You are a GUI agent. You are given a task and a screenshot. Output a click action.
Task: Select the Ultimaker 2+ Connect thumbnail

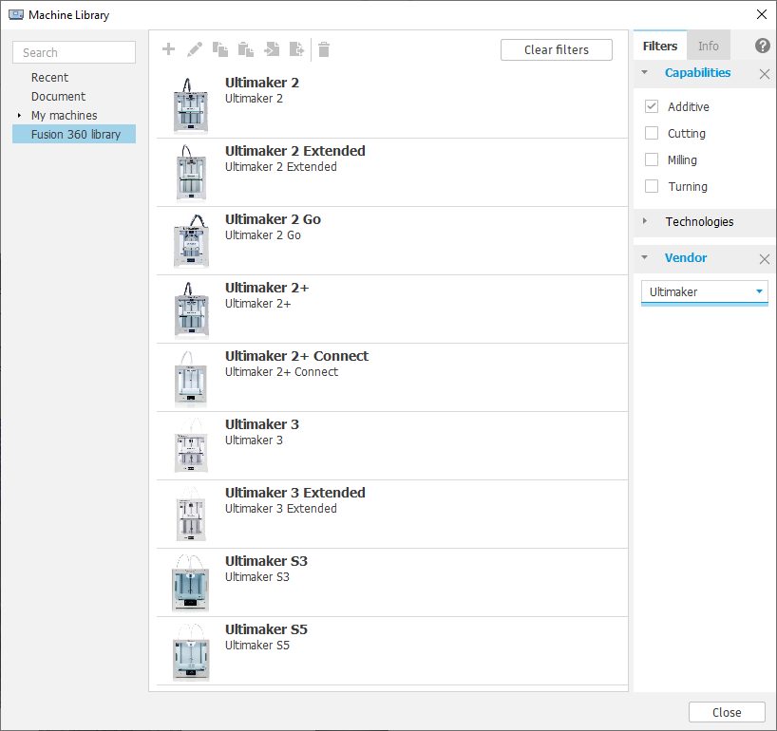tap(191, 379)
